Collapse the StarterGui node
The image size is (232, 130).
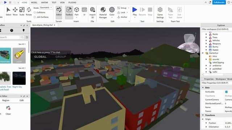point(203,53)
